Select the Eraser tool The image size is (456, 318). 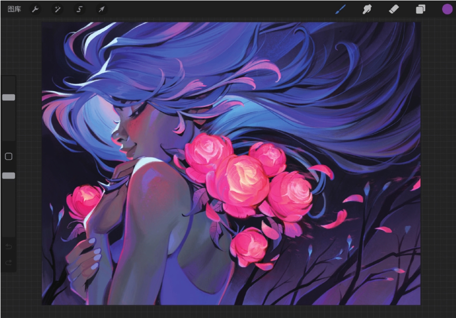coord(394,9)
